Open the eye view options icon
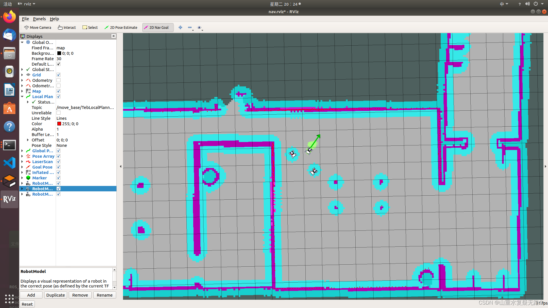This screenshot has height=308, width=548. pyautogui.click(x=200, y=27)
